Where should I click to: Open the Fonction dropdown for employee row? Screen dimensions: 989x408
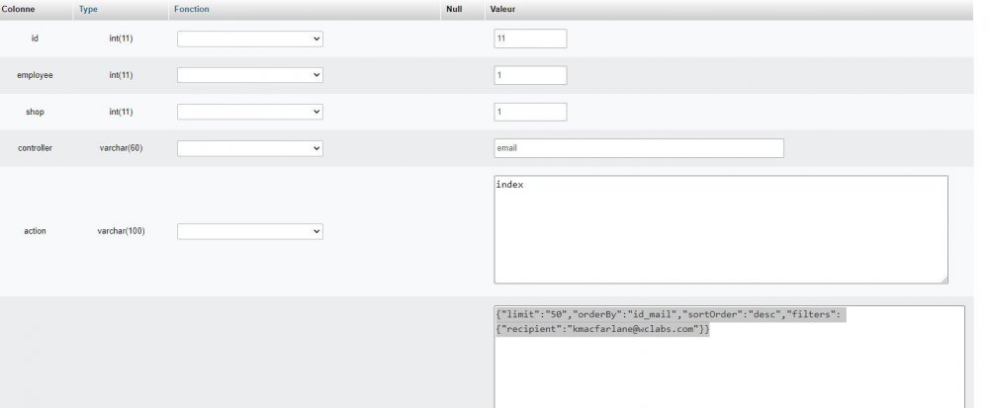[250, 75]
